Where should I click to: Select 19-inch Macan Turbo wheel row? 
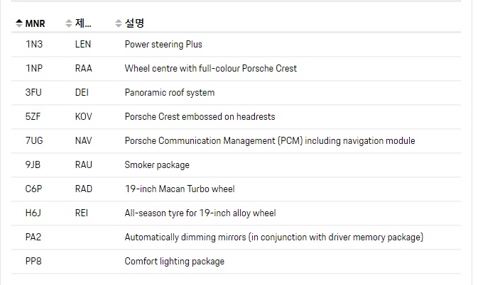point(236,189)
